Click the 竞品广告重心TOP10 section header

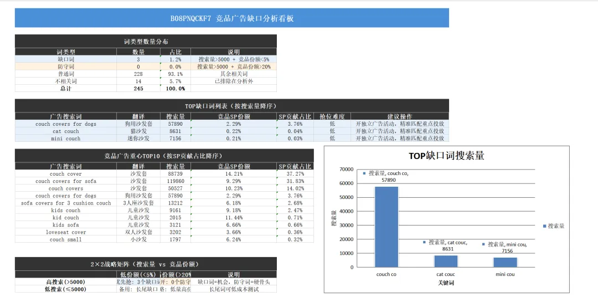pos(164,156)
